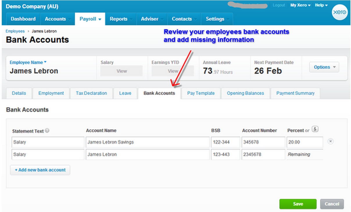351x212 pixels.
Task: Click the BSB field containing 122-344
Action: [x=225, y=142]
